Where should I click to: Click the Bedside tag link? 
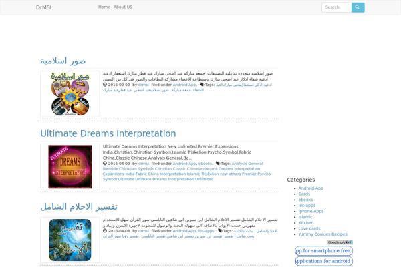[110, 169]
